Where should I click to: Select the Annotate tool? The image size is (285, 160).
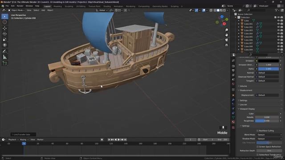click(5, 52)
